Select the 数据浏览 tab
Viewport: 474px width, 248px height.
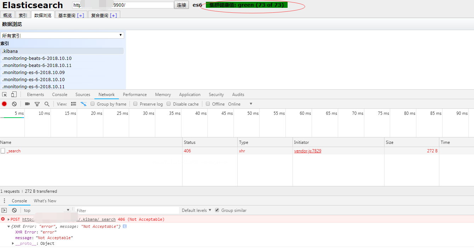(x=43, y=15)
